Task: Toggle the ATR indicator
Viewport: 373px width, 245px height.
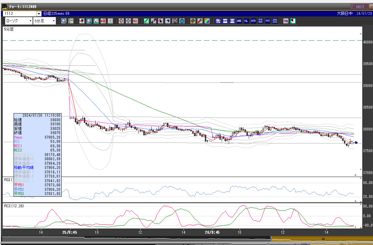Action: coord(253,21)
